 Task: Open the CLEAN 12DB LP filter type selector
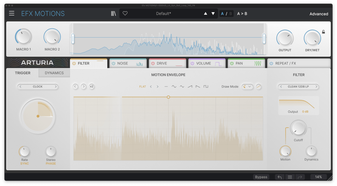(x=298, y=87)
